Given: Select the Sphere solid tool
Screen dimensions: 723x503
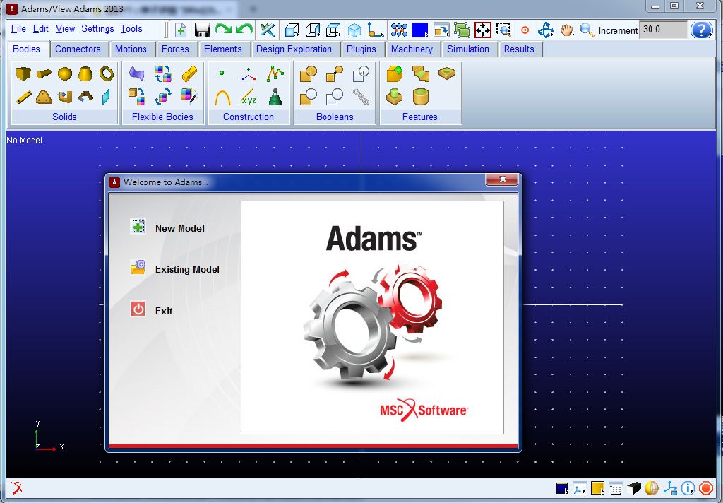Looking at the screenshot, I should (64, 73).
